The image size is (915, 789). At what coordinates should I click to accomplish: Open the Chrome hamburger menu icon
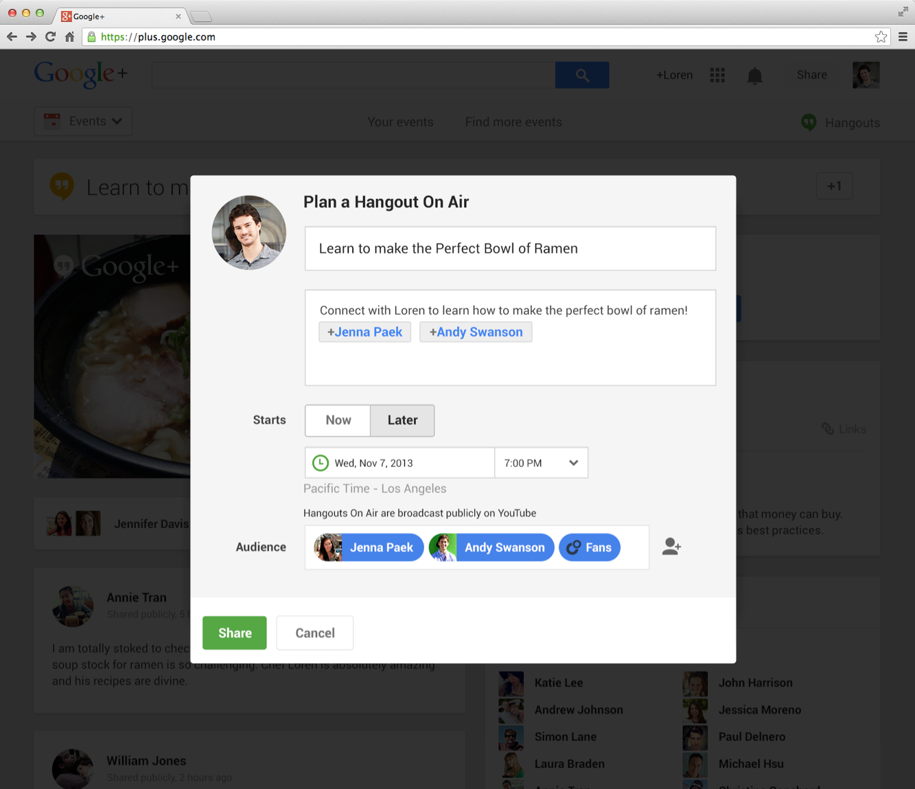(x=903, y=37)
